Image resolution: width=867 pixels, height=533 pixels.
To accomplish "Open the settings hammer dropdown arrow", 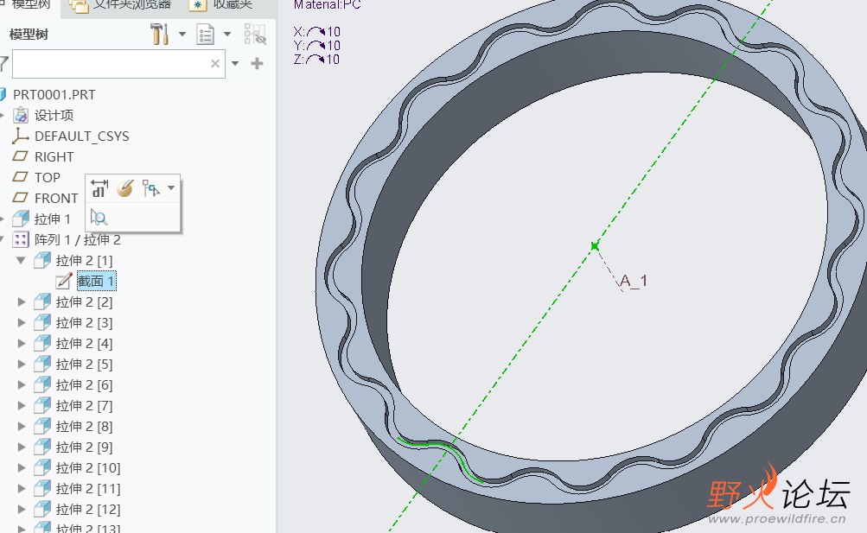I will (x=182, y=35).
